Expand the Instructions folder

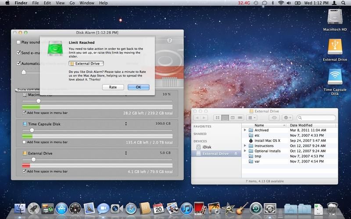tap(245, 145)
